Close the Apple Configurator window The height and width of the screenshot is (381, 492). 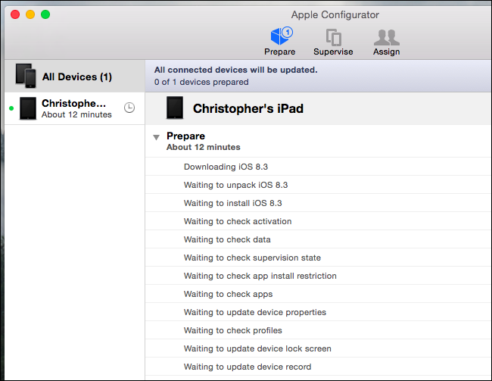(x=15, y=14)
